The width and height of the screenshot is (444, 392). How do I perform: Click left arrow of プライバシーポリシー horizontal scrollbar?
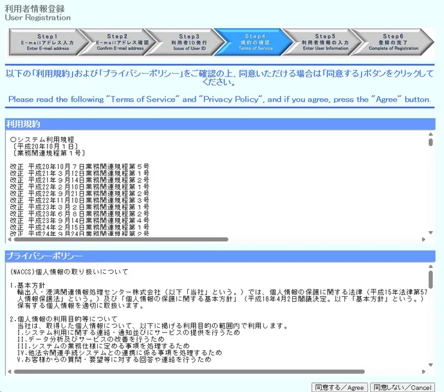pyautogui.click(x=10, y=372)
